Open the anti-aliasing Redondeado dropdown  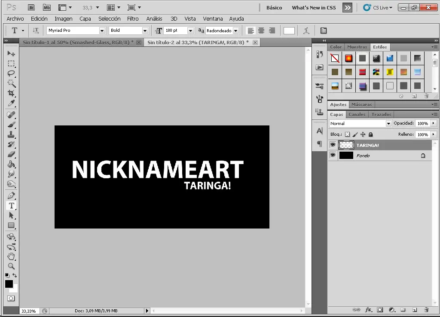[x=236, y=30]
